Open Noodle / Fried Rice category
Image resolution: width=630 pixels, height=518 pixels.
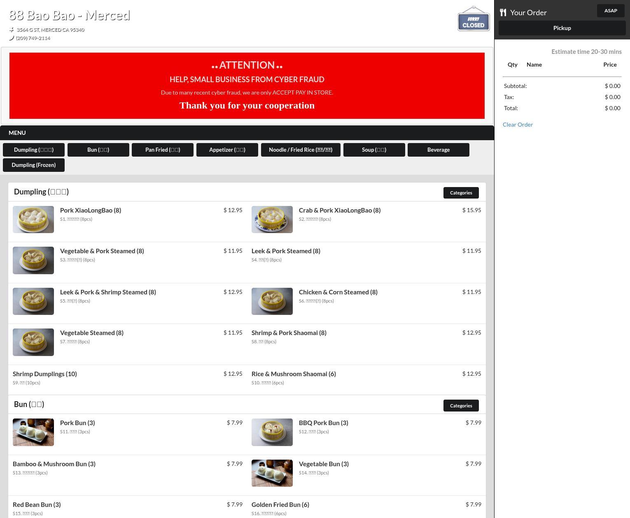(301, 150)
